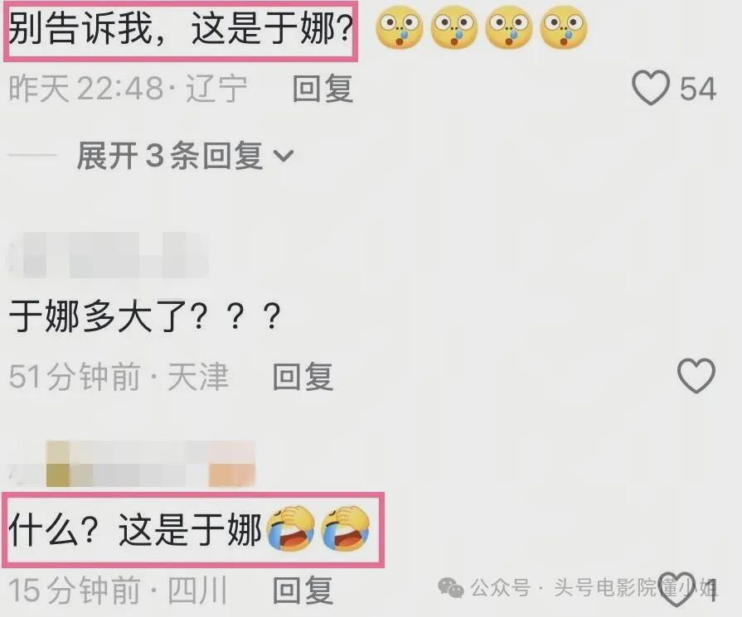
Task: Reply to the comment from 辽宁
Action: pos(323,89)
